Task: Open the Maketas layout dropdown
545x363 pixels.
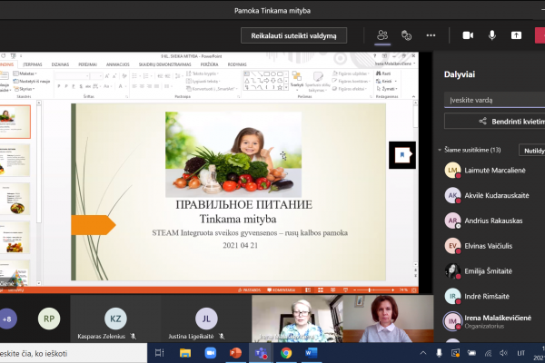Action: [25, 74]
